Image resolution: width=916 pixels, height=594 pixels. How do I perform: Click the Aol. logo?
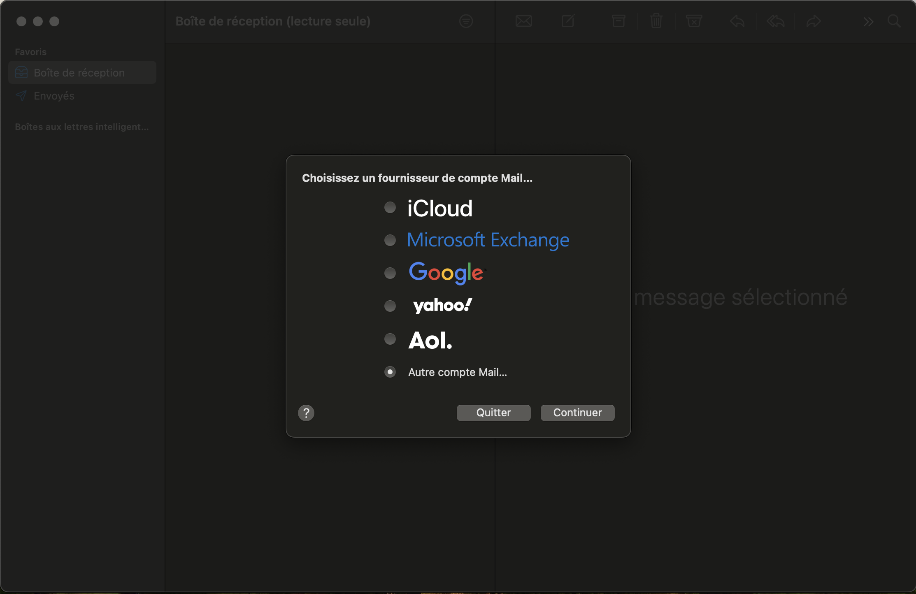pyautogui.click(x=430, y=340)
